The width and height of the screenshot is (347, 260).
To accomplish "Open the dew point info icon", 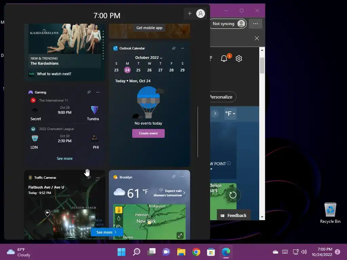I will [x=229, y=163].
